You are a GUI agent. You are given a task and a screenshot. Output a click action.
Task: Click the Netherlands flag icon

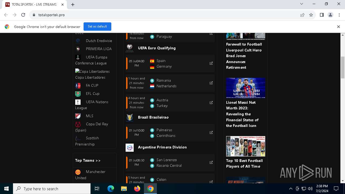[x=152, y=86]
